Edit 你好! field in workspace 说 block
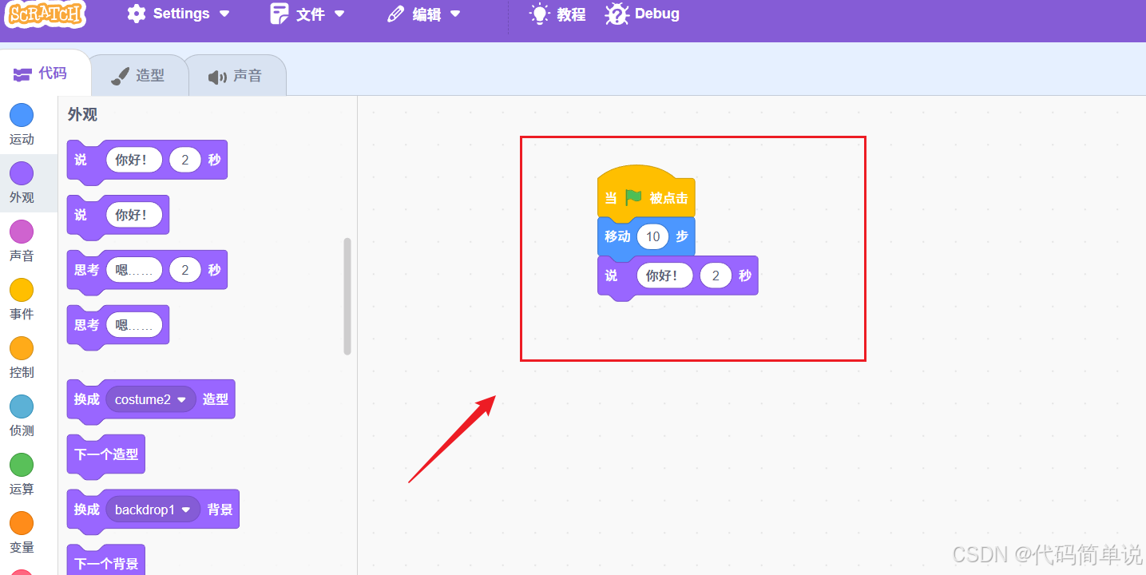1146x575 pixels. (665, 276)
